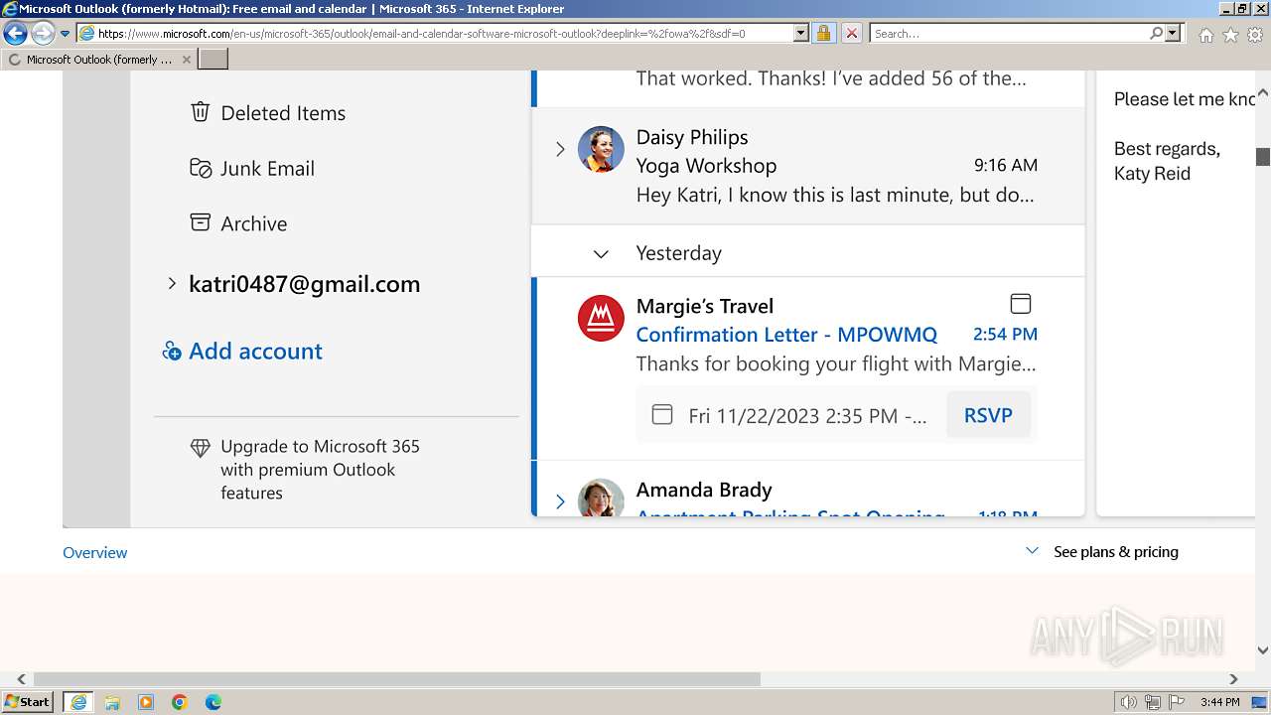Open the address bar dropdown
1271x715 pixels.
click(x=801, y=34)
